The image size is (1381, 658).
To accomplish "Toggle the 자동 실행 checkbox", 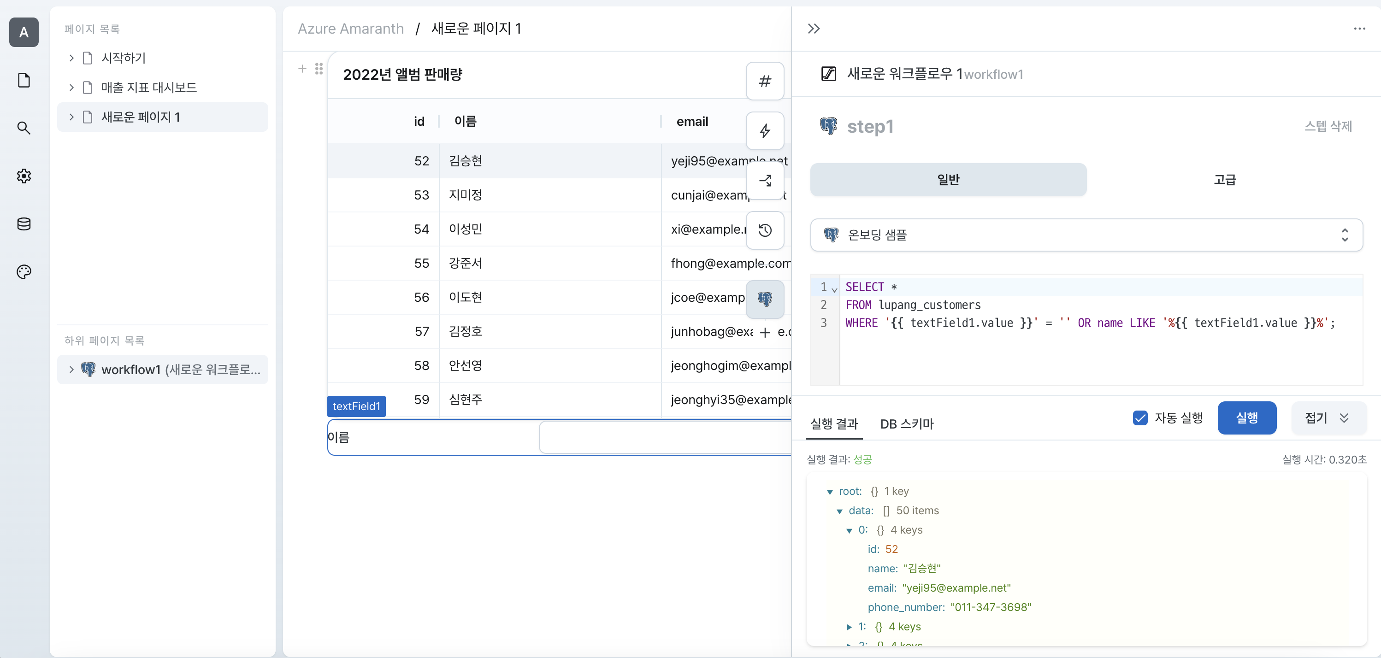I will [x=1140, y=417].
